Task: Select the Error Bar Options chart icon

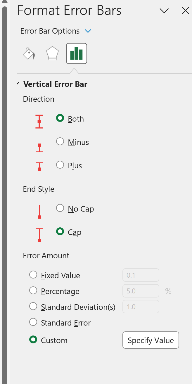Action: pyautogui.click(x=76, y=53)
